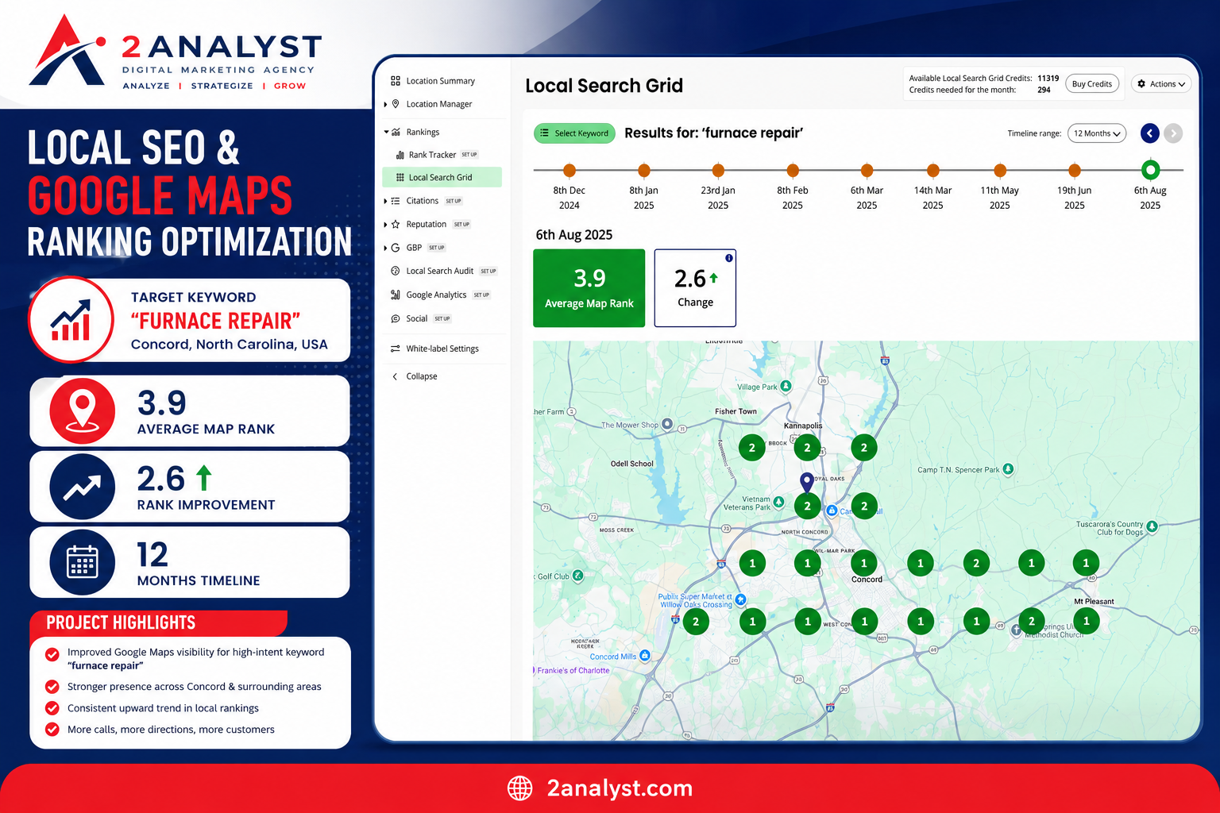Click the 2.6 Change card
This screenshot has width=1220, height=813.
(x=695, y=287)
